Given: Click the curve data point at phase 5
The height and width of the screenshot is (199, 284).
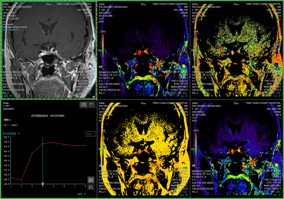Looking at the screenshot, I should 53,142.
